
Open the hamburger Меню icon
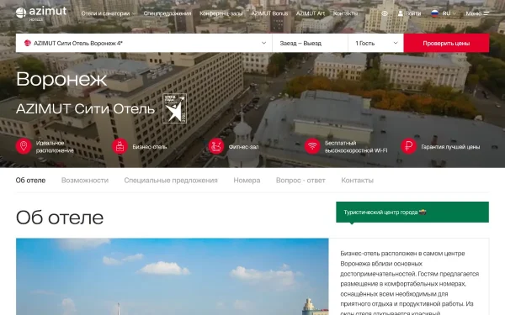486,13
